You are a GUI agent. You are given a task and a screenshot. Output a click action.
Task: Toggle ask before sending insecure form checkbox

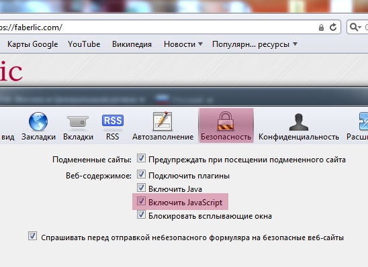[x=32, y=236]
